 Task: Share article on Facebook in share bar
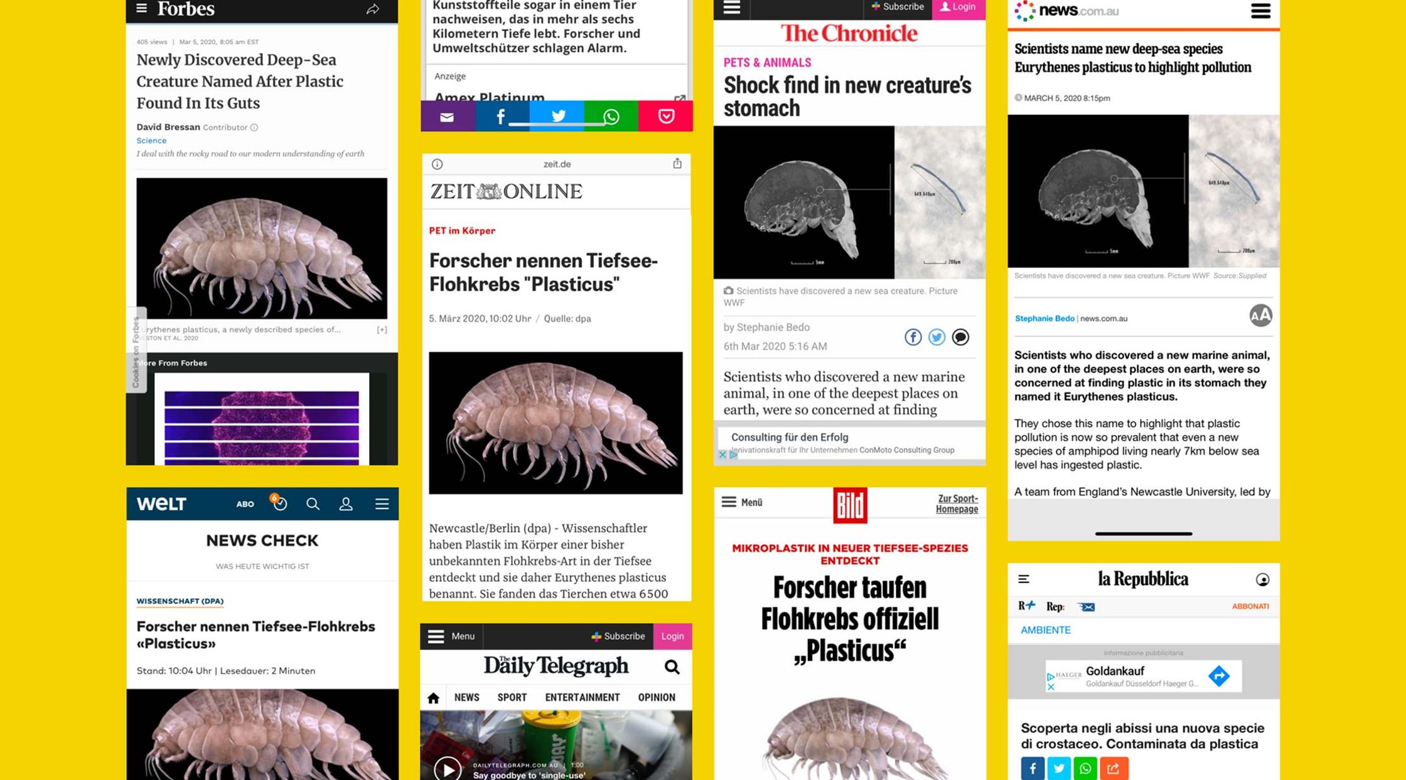point(501,117)
